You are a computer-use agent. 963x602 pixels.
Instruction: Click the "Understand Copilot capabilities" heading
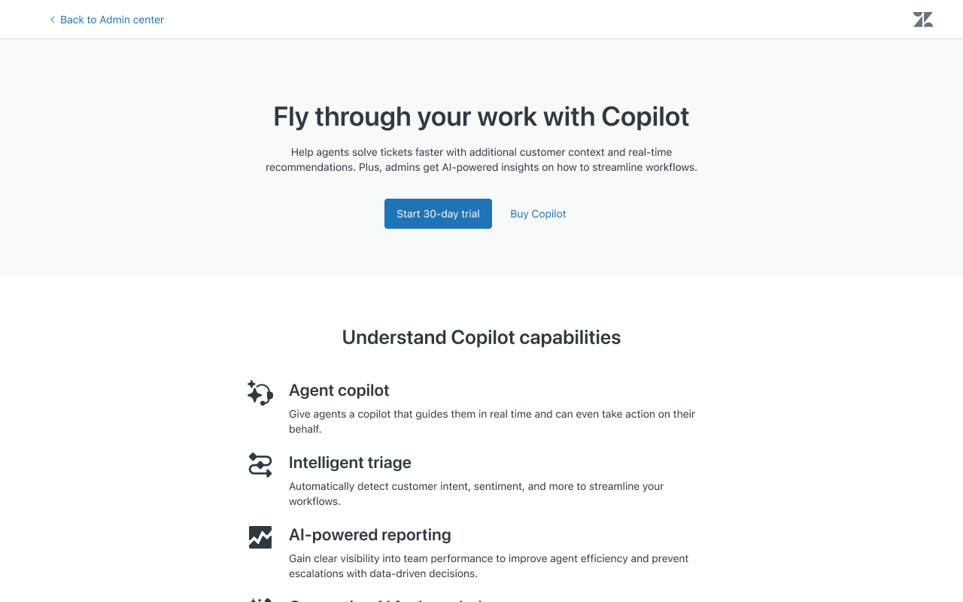click(x=481, y=337)
